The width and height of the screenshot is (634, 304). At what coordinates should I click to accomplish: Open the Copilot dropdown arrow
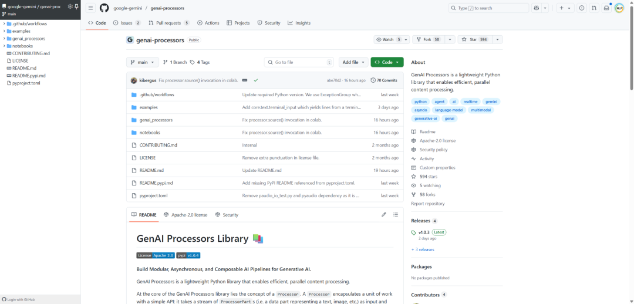point(545,8)
